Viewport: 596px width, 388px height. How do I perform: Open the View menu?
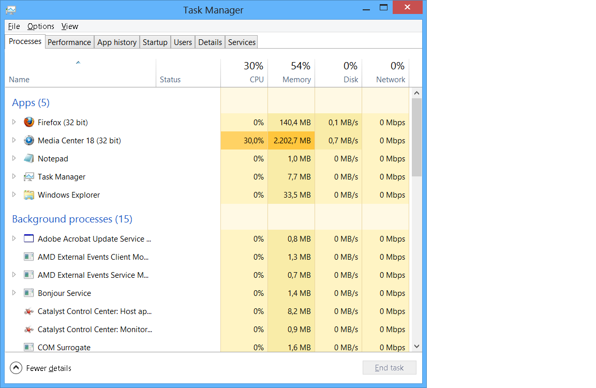pos(70,26)
